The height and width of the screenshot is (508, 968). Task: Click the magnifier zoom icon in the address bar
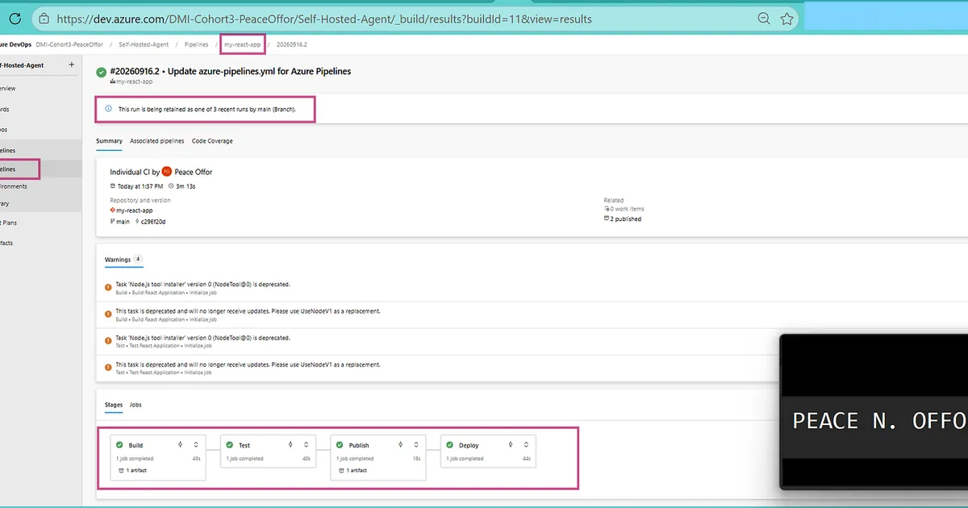(x=764, y=18)
